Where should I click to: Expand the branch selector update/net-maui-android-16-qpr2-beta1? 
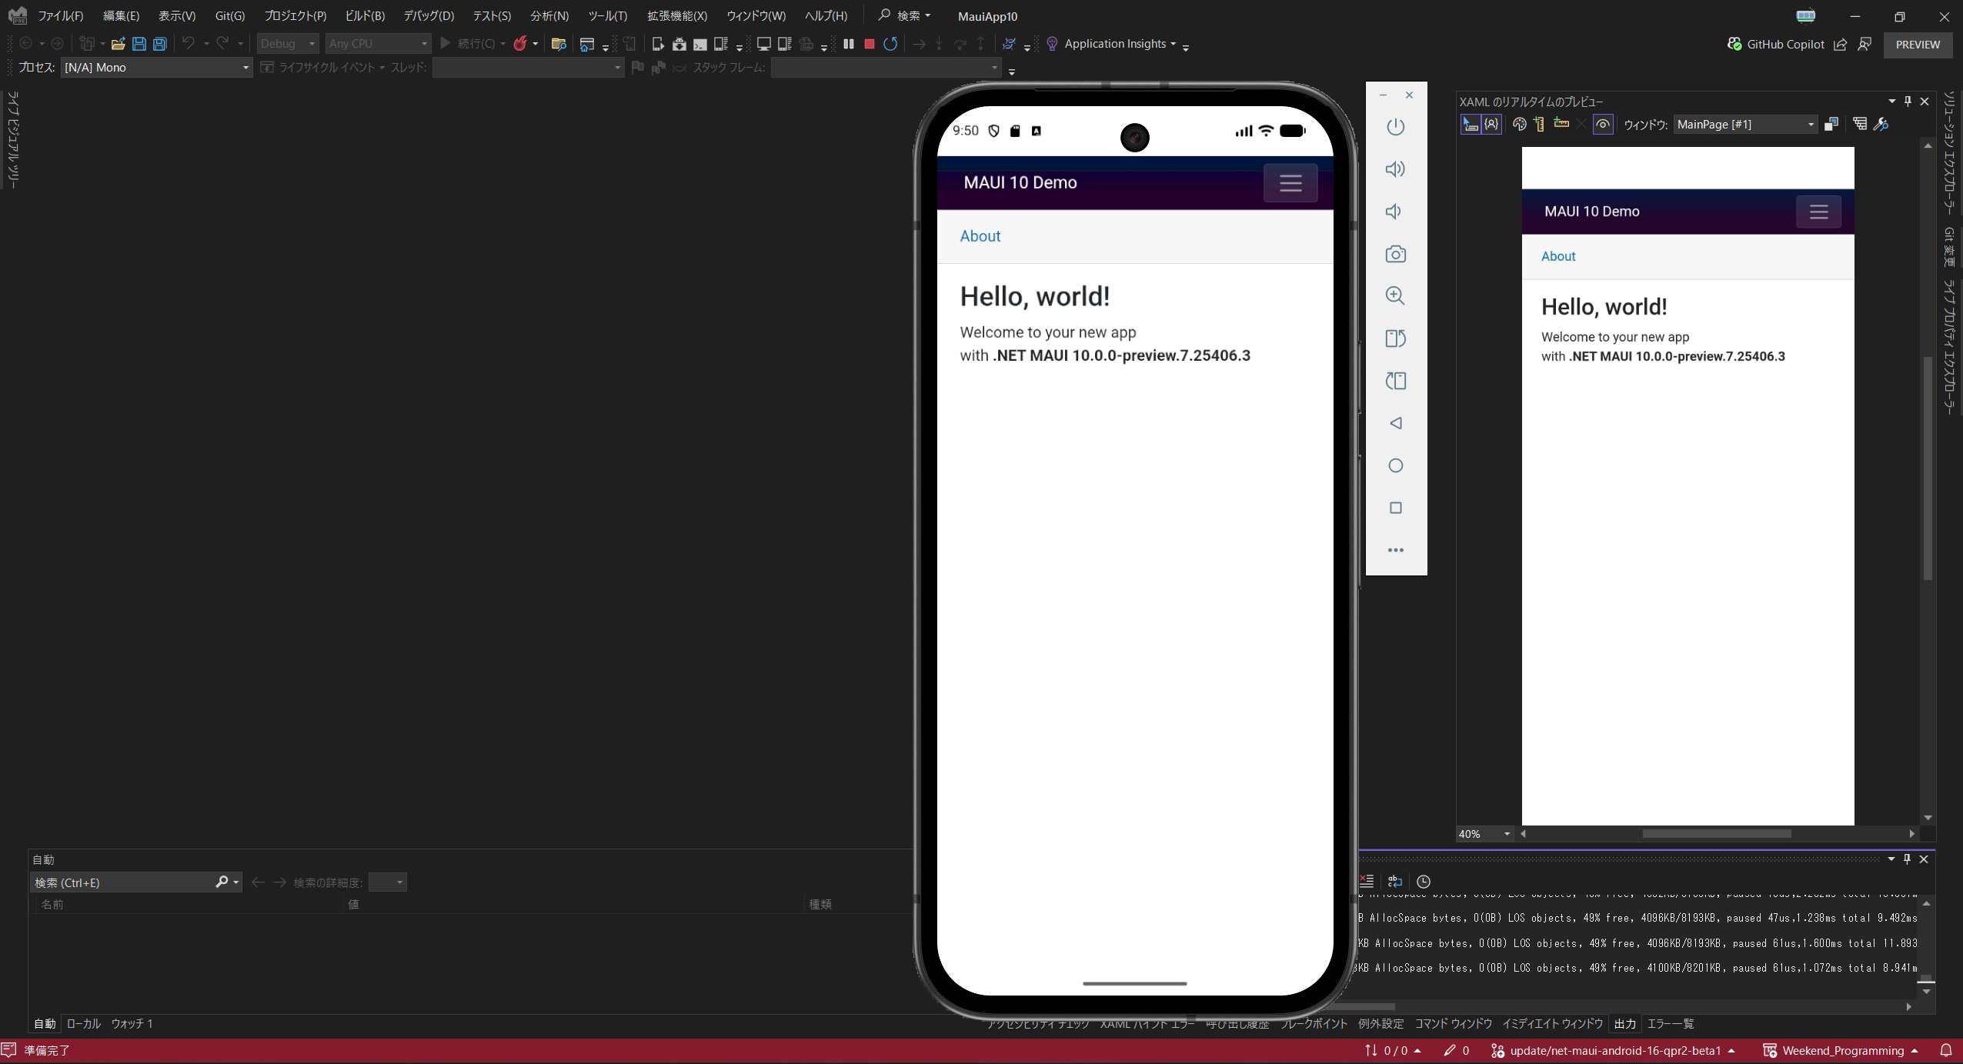pyautogui.click(x=1614, y=1051)
